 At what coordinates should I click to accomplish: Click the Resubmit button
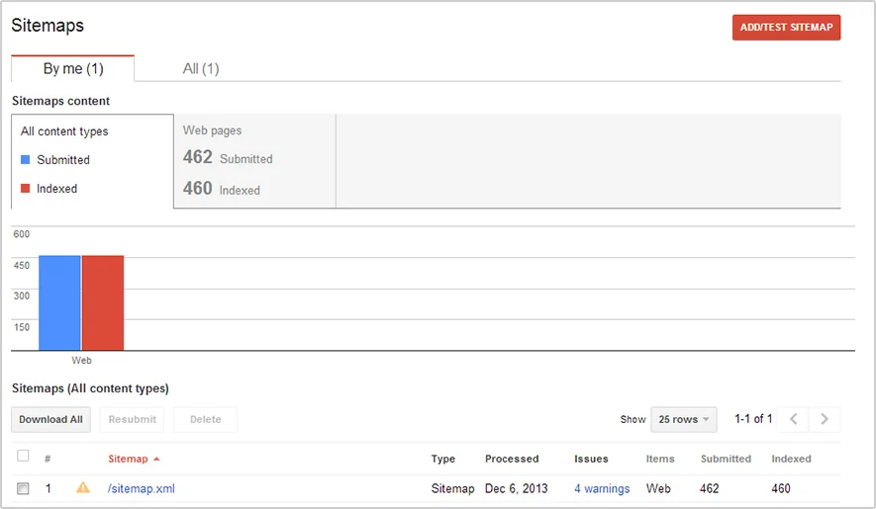(x=133, y=419)
